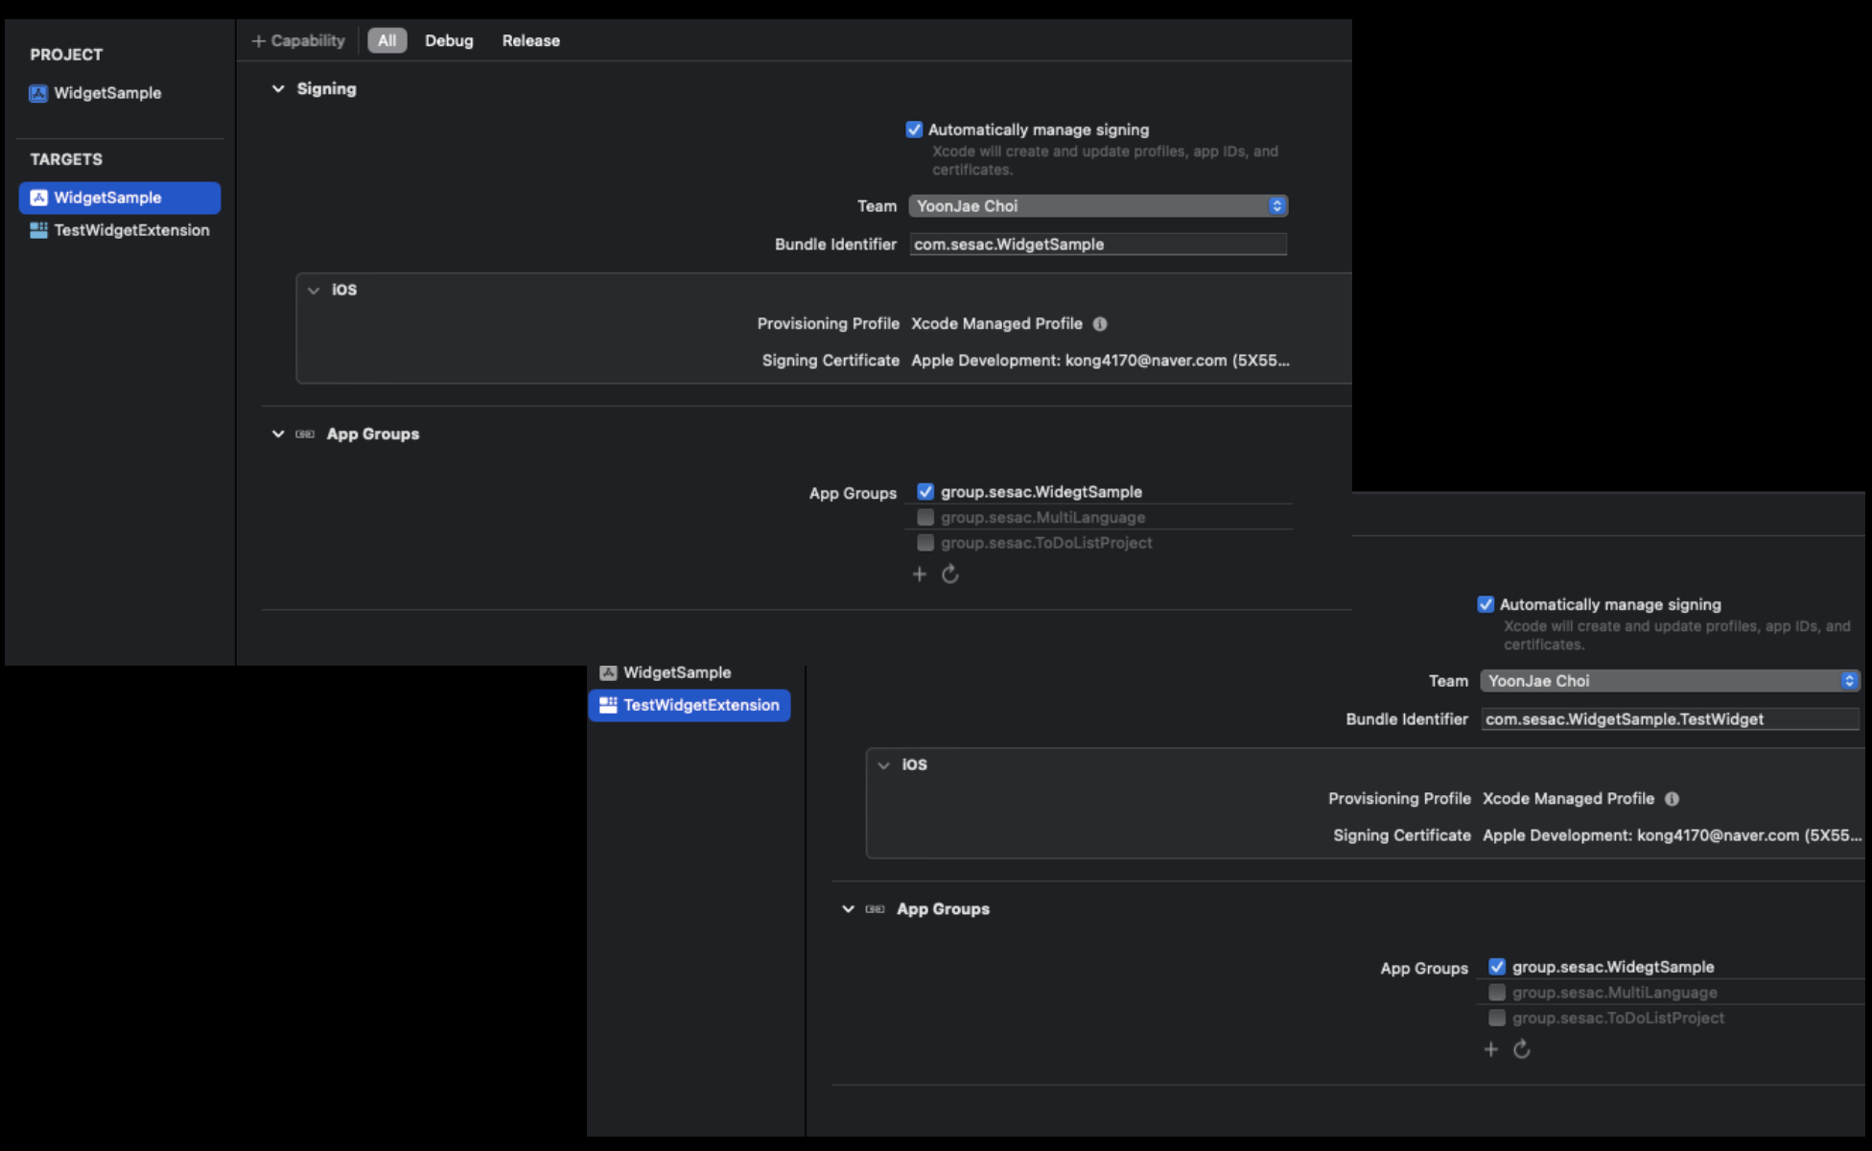Click the + Capability button
1872x1151 pixels.
(298, 40)
